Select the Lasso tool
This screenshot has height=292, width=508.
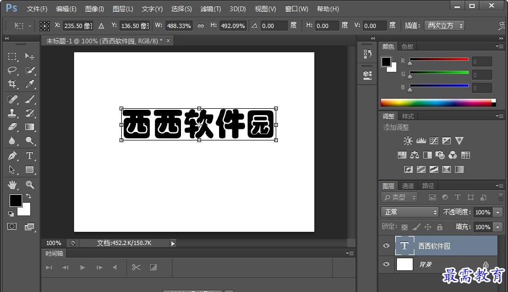tap(12, 70)
